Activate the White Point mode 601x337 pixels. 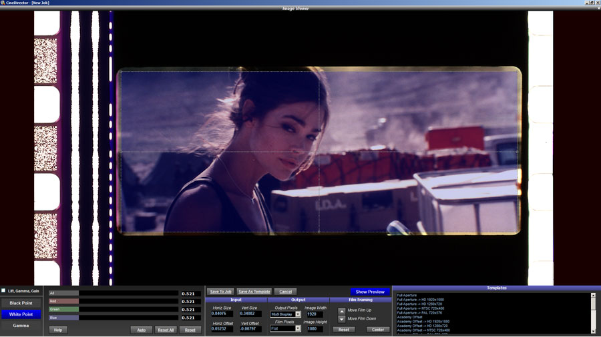tap(21, 314)
